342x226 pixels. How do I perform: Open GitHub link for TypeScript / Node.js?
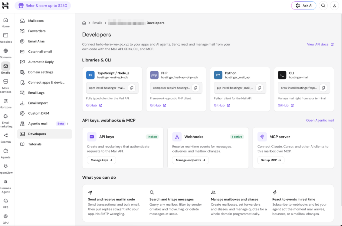click(94, 105)
